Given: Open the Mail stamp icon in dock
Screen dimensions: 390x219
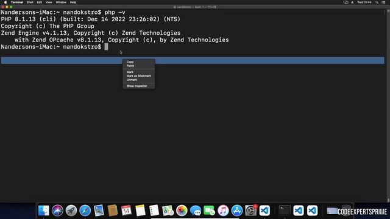Looking at the screenshot, I should (x=99, y=210).
